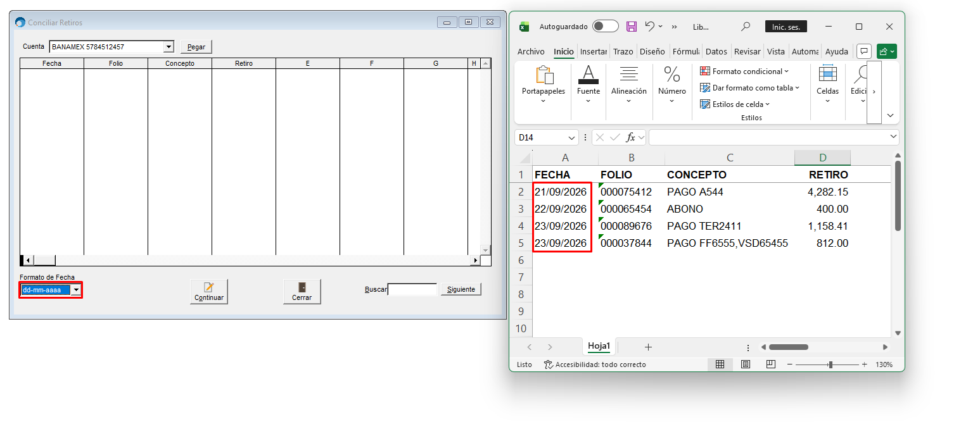954x436 pixels.
Task: Switch to Normal view in status bar
Action: [x=720, y=364]
